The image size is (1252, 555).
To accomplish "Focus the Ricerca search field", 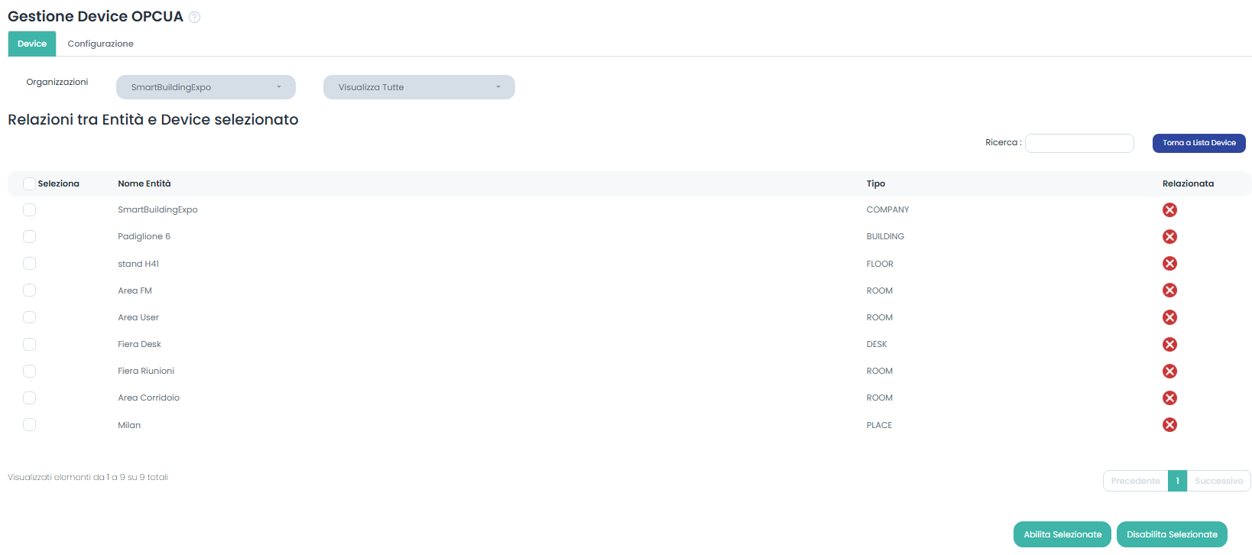I will (x=1078, y=143).
